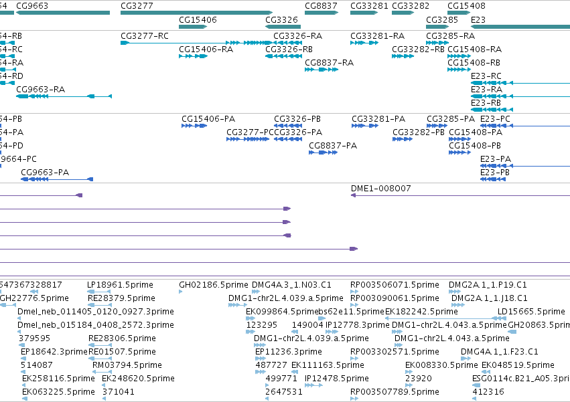Screen dimensions: 570x402
Task: Select the E23-PC protein label
Action: pyautogui.click(x=495, y=119)
